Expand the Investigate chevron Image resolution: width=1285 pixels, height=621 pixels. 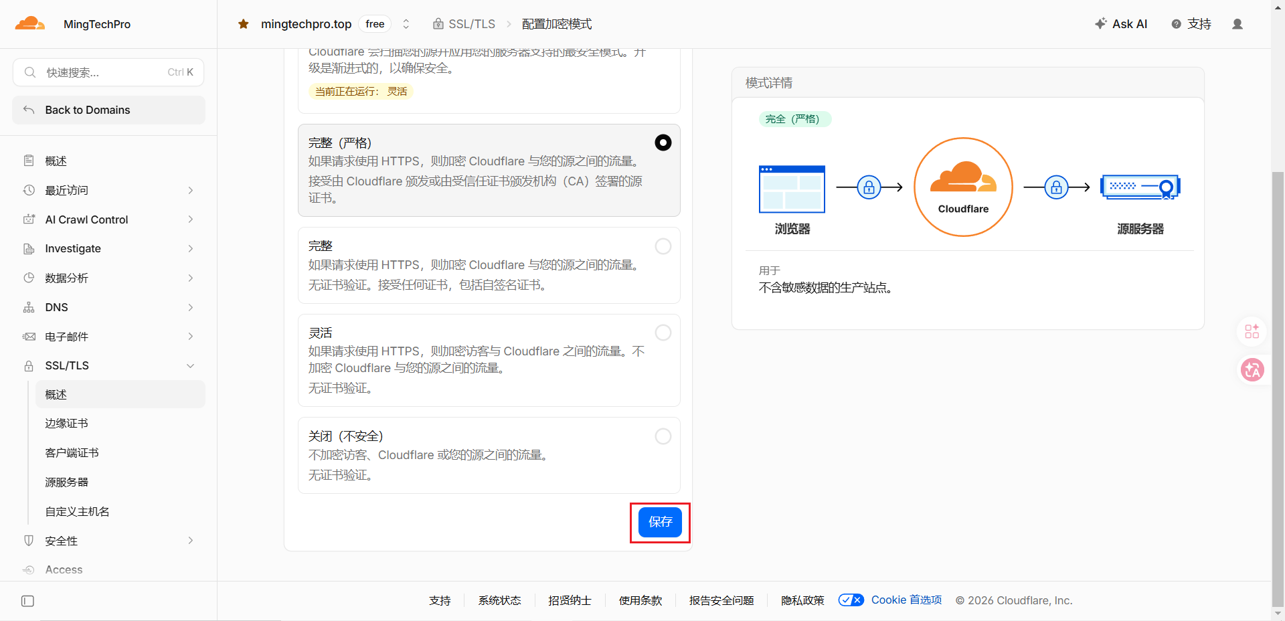tap(191, 248)
